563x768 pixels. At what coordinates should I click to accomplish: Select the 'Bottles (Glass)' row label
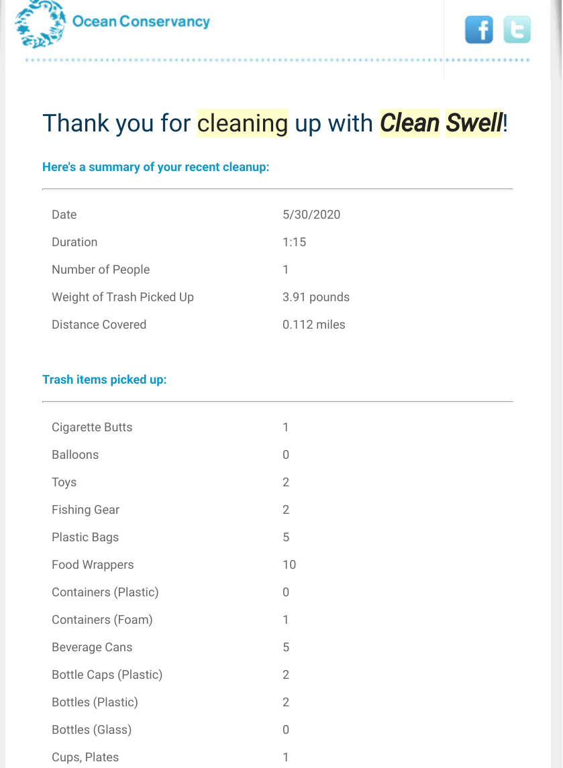(x=91, y=730)
